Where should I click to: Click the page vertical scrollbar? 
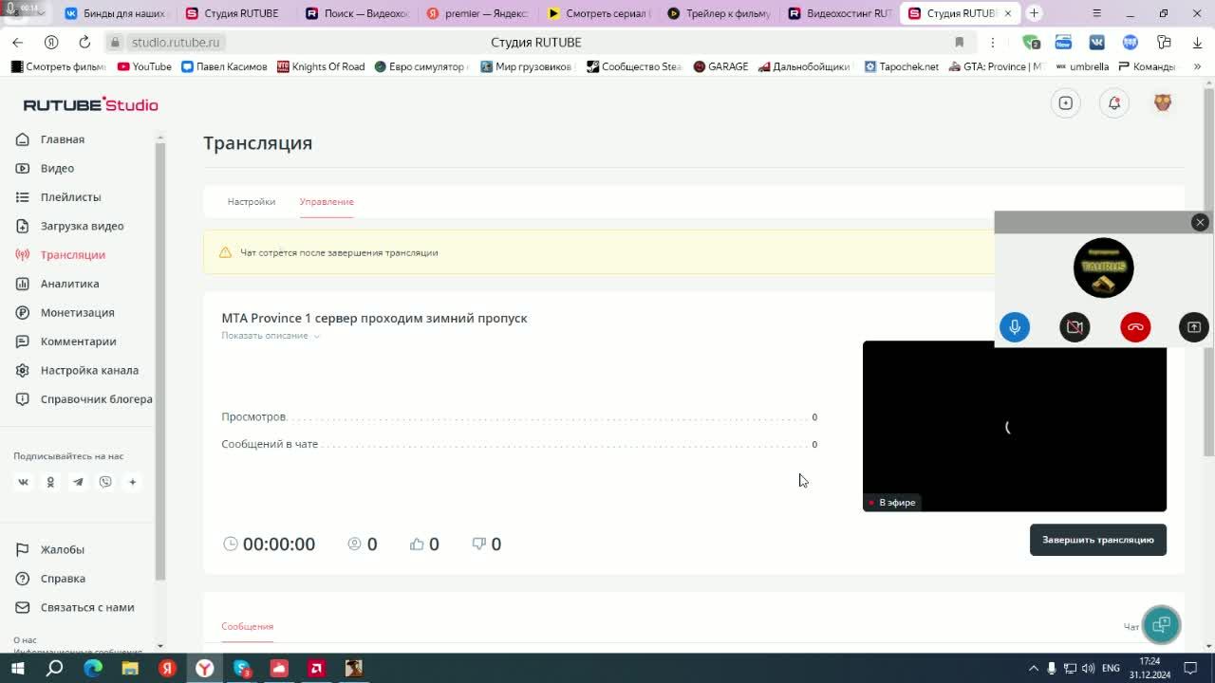pos(1208,275)
